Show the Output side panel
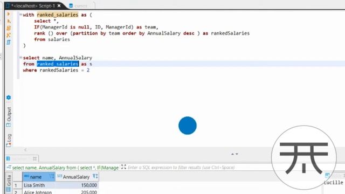 point(9,116)
